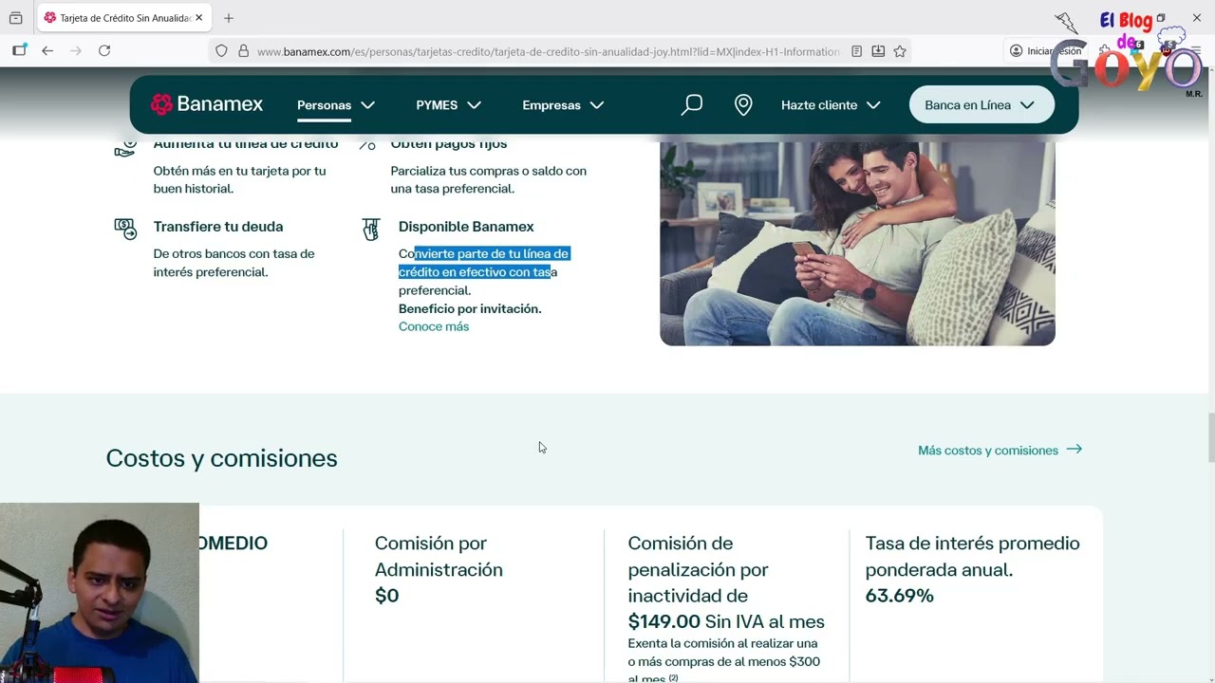Viewport: 1215px width, 683px height.
Task: Click the Disponible Banamex ATM icon
Action: [371, 229]
